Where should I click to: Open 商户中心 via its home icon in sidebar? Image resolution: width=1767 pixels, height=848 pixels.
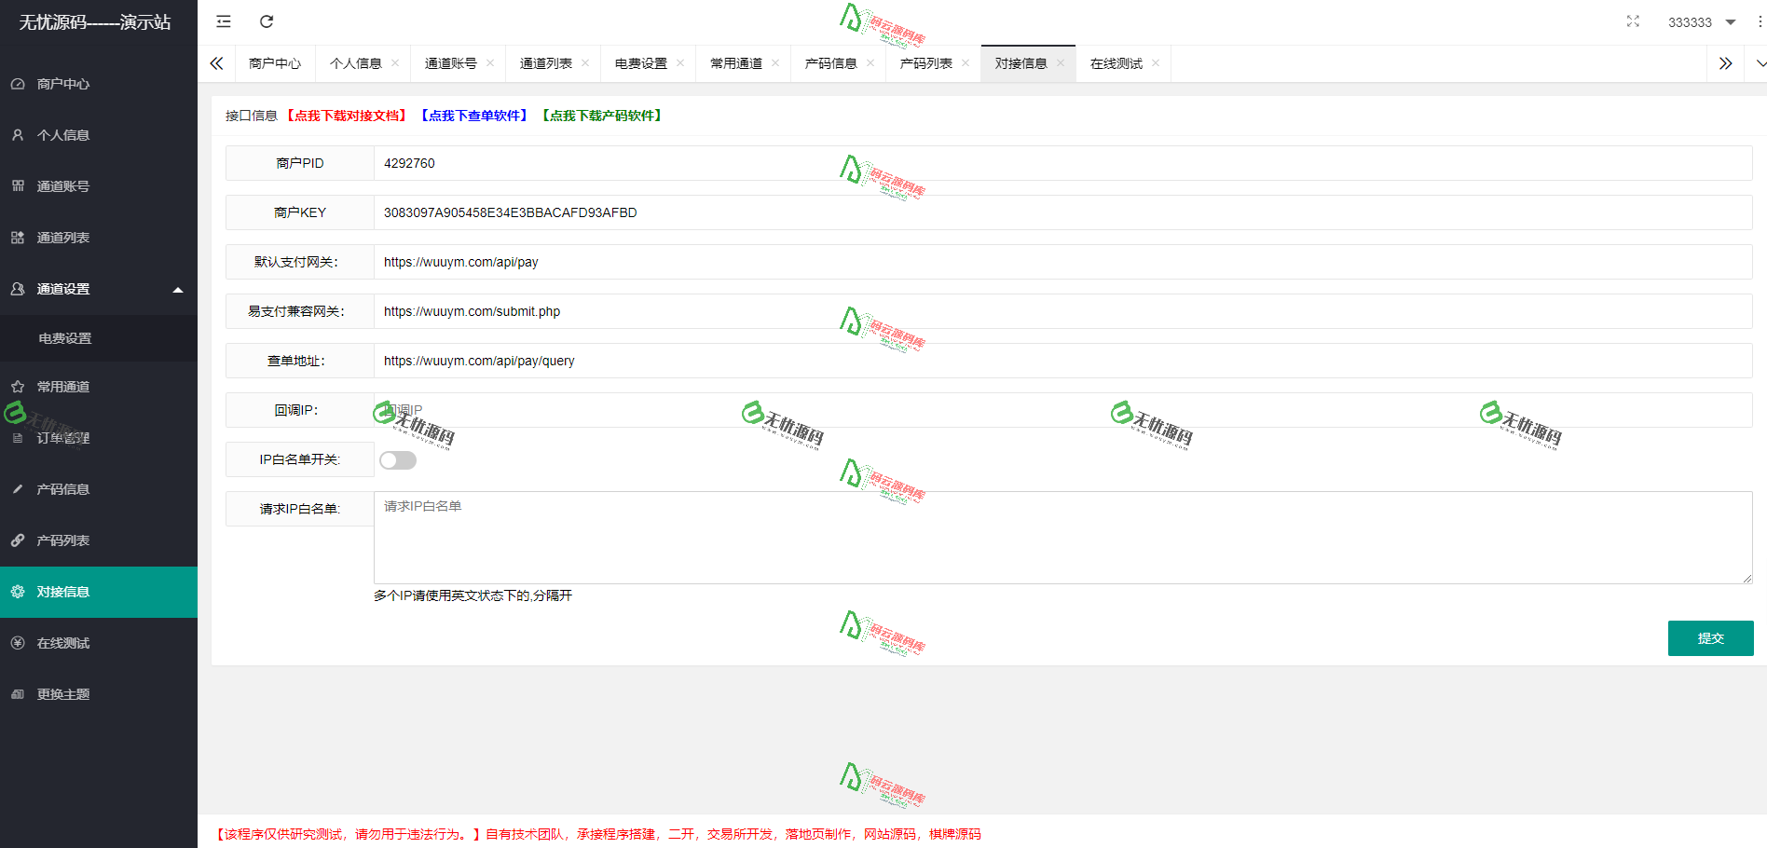[17, 84]
